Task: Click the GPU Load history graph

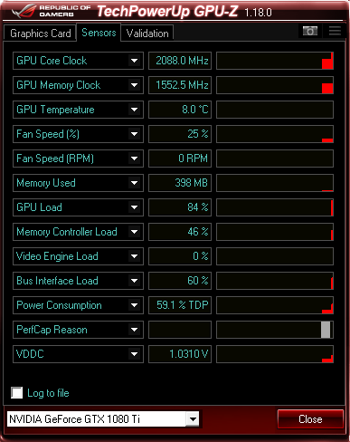Action: 275,207
